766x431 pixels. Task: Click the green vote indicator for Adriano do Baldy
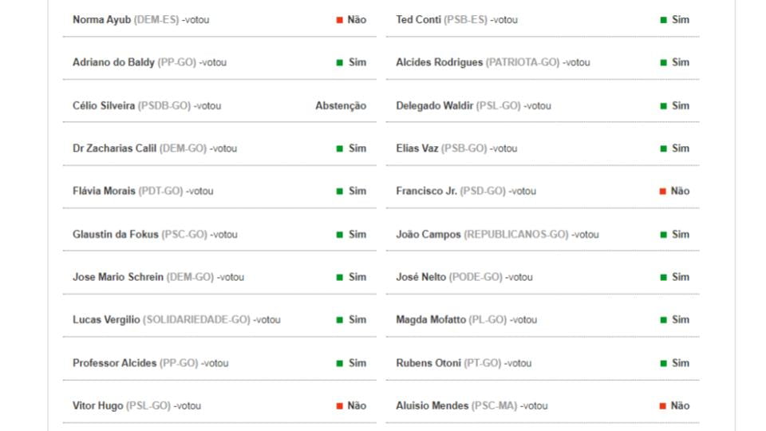click(x=339, y=62)
